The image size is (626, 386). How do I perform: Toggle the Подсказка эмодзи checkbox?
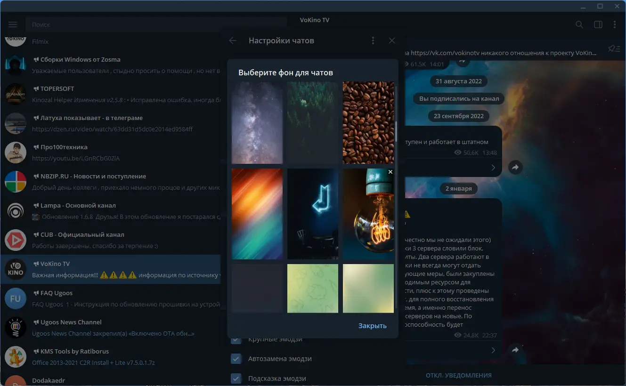point(236,378)
